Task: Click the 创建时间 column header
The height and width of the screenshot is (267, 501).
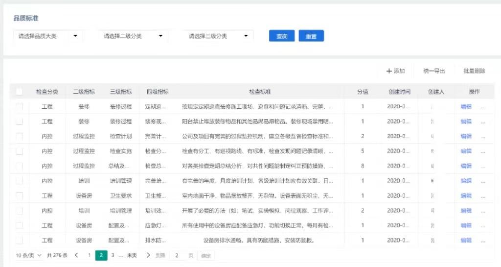Action: [399, 92]
